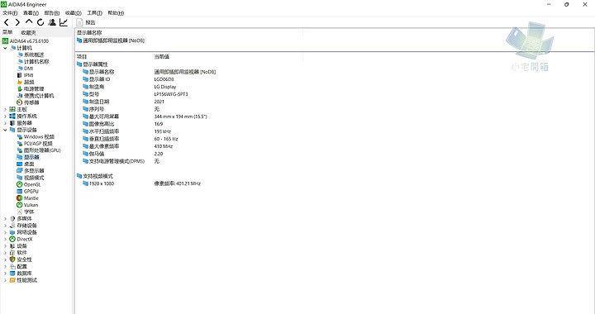Select the 设备 devices tree item
This screenshot has height=314, width=595.
(21, 245)
